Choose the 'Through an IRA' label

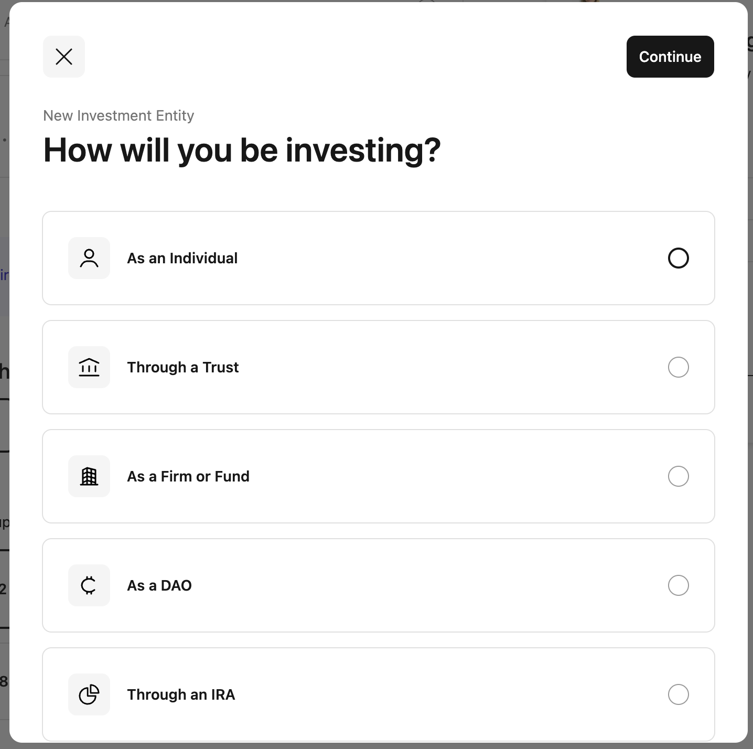pos(181,694)
